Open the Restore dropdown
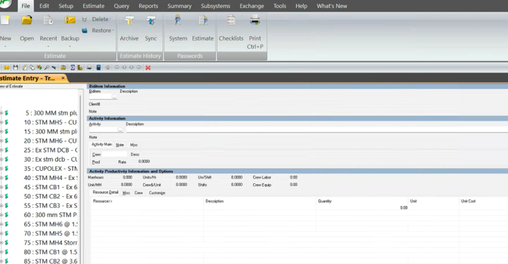Screen dimensions: 508x264 [98, 30]
